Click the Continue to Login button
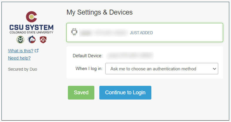Viewport: 231px width, 122px height. pyautogui.click(x=125, y=93)
